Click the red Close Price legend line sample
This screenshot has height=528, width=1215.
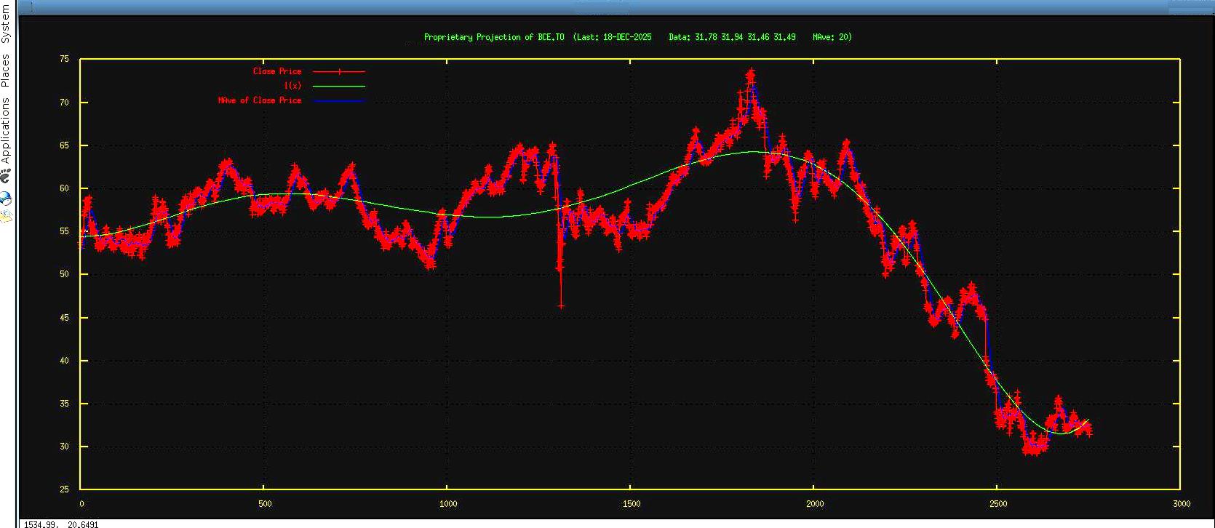pyautogui.click(x=339, y=71)
